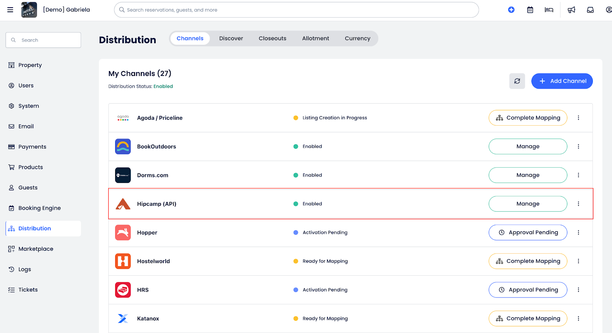This screenshot has width=612, height=333.
Task: Focus the sidebar Search field
Action: tap(43, 40)
